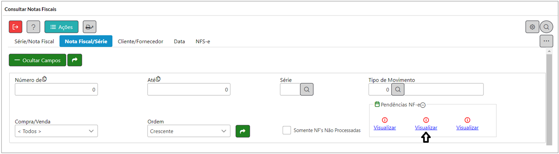559x154 pixels.
Task: Open the gear settings icon
Action: [532, 27]
